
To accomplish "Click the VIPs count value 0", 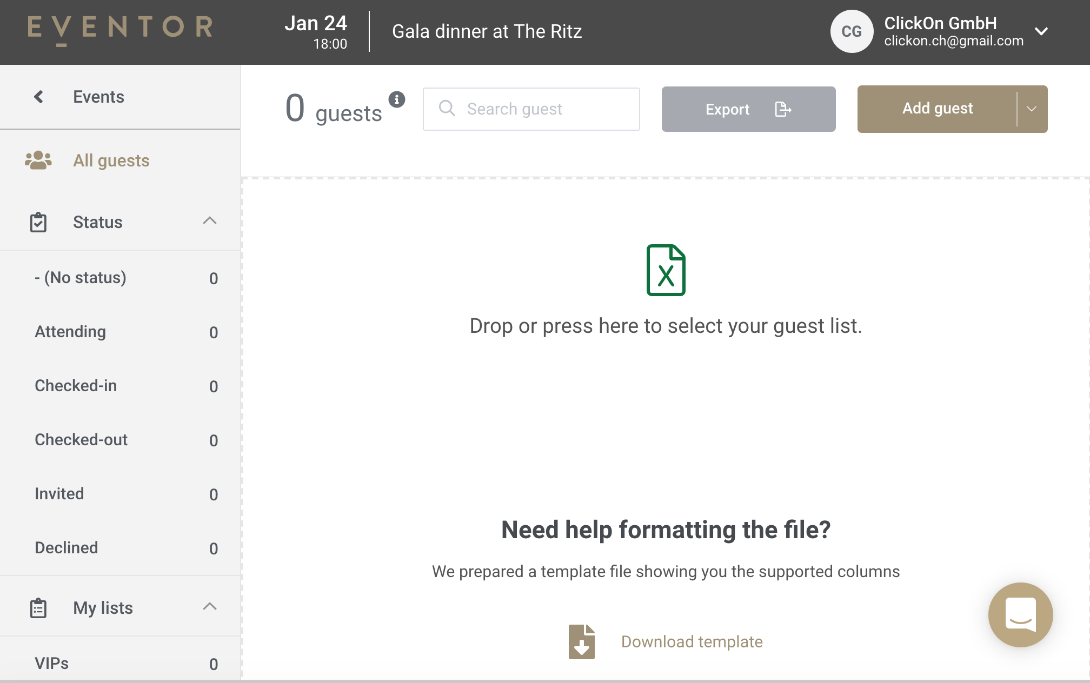I will point(214,664).
